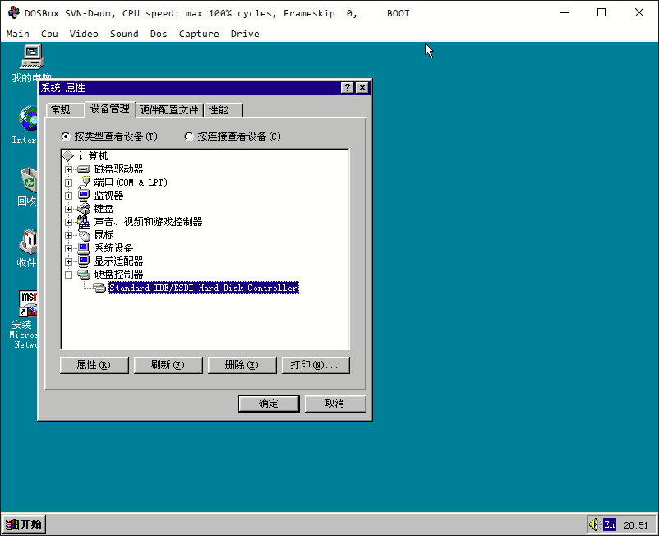Click the question mark help button in dialog
Screen dimensions: 659x536
click(347, 87)
